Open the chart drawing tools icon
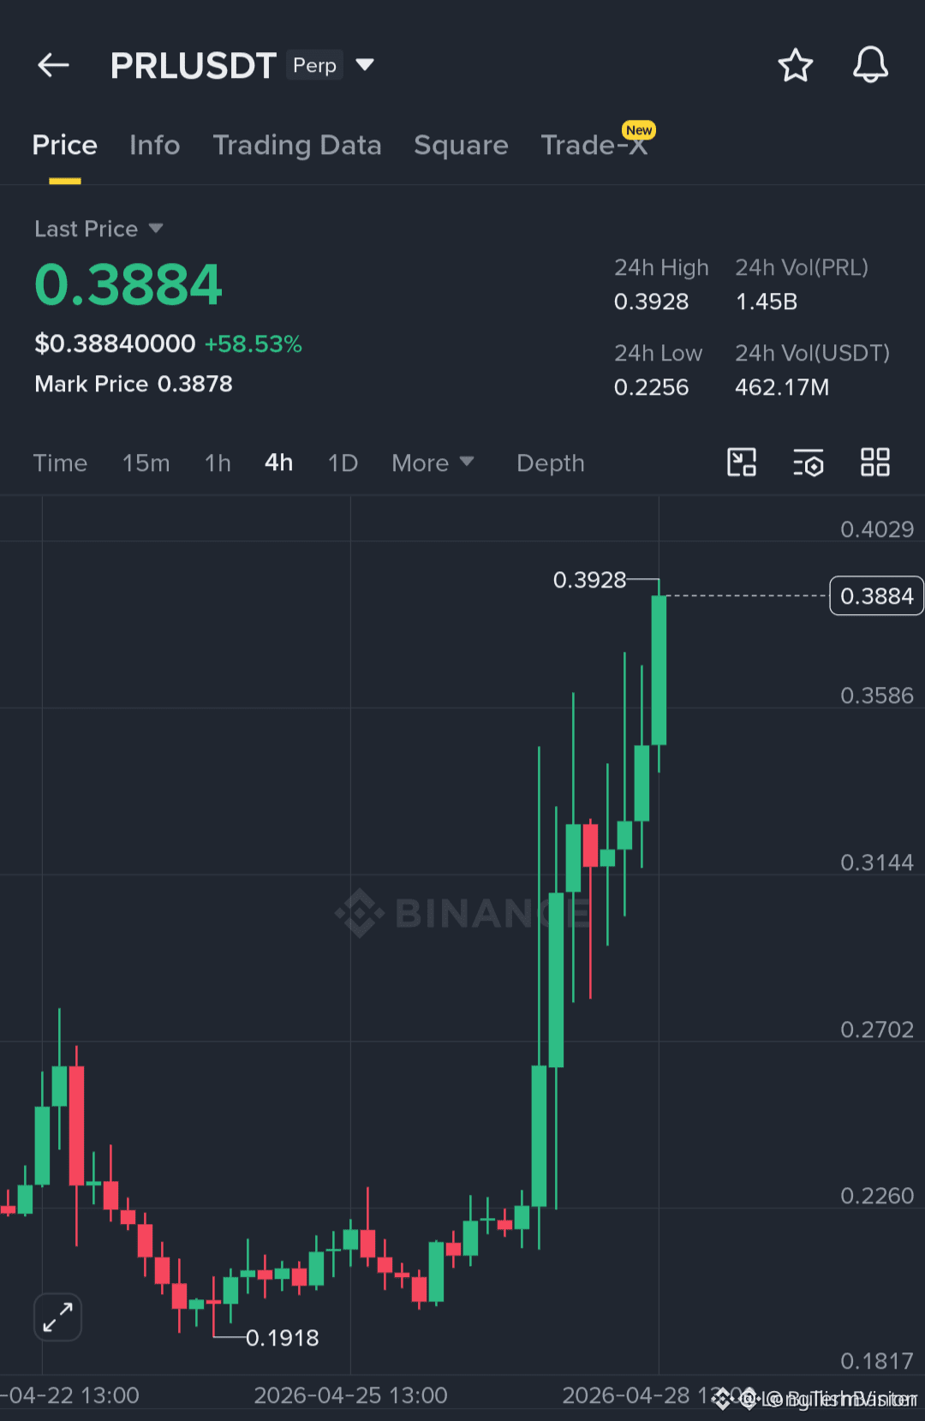Screen dimensions: 925x1421 742,463
